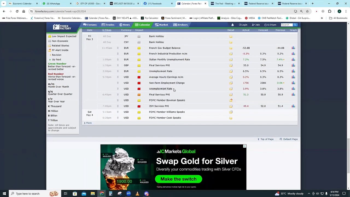Open the Calendar menu tab
The width and height of the screenshot is (350, 197).
(142, 25)
